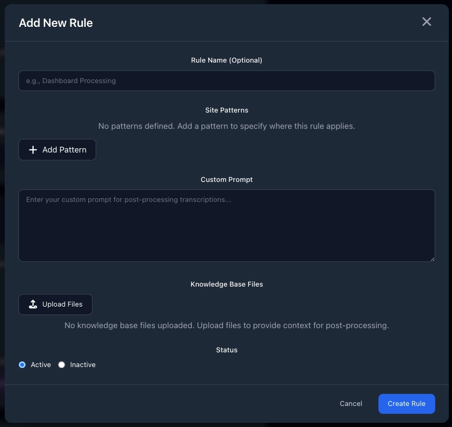Viewport: 452px width, 427px height.
Task: Activate the rule via the Active option
Action: [x=22, y=364]
